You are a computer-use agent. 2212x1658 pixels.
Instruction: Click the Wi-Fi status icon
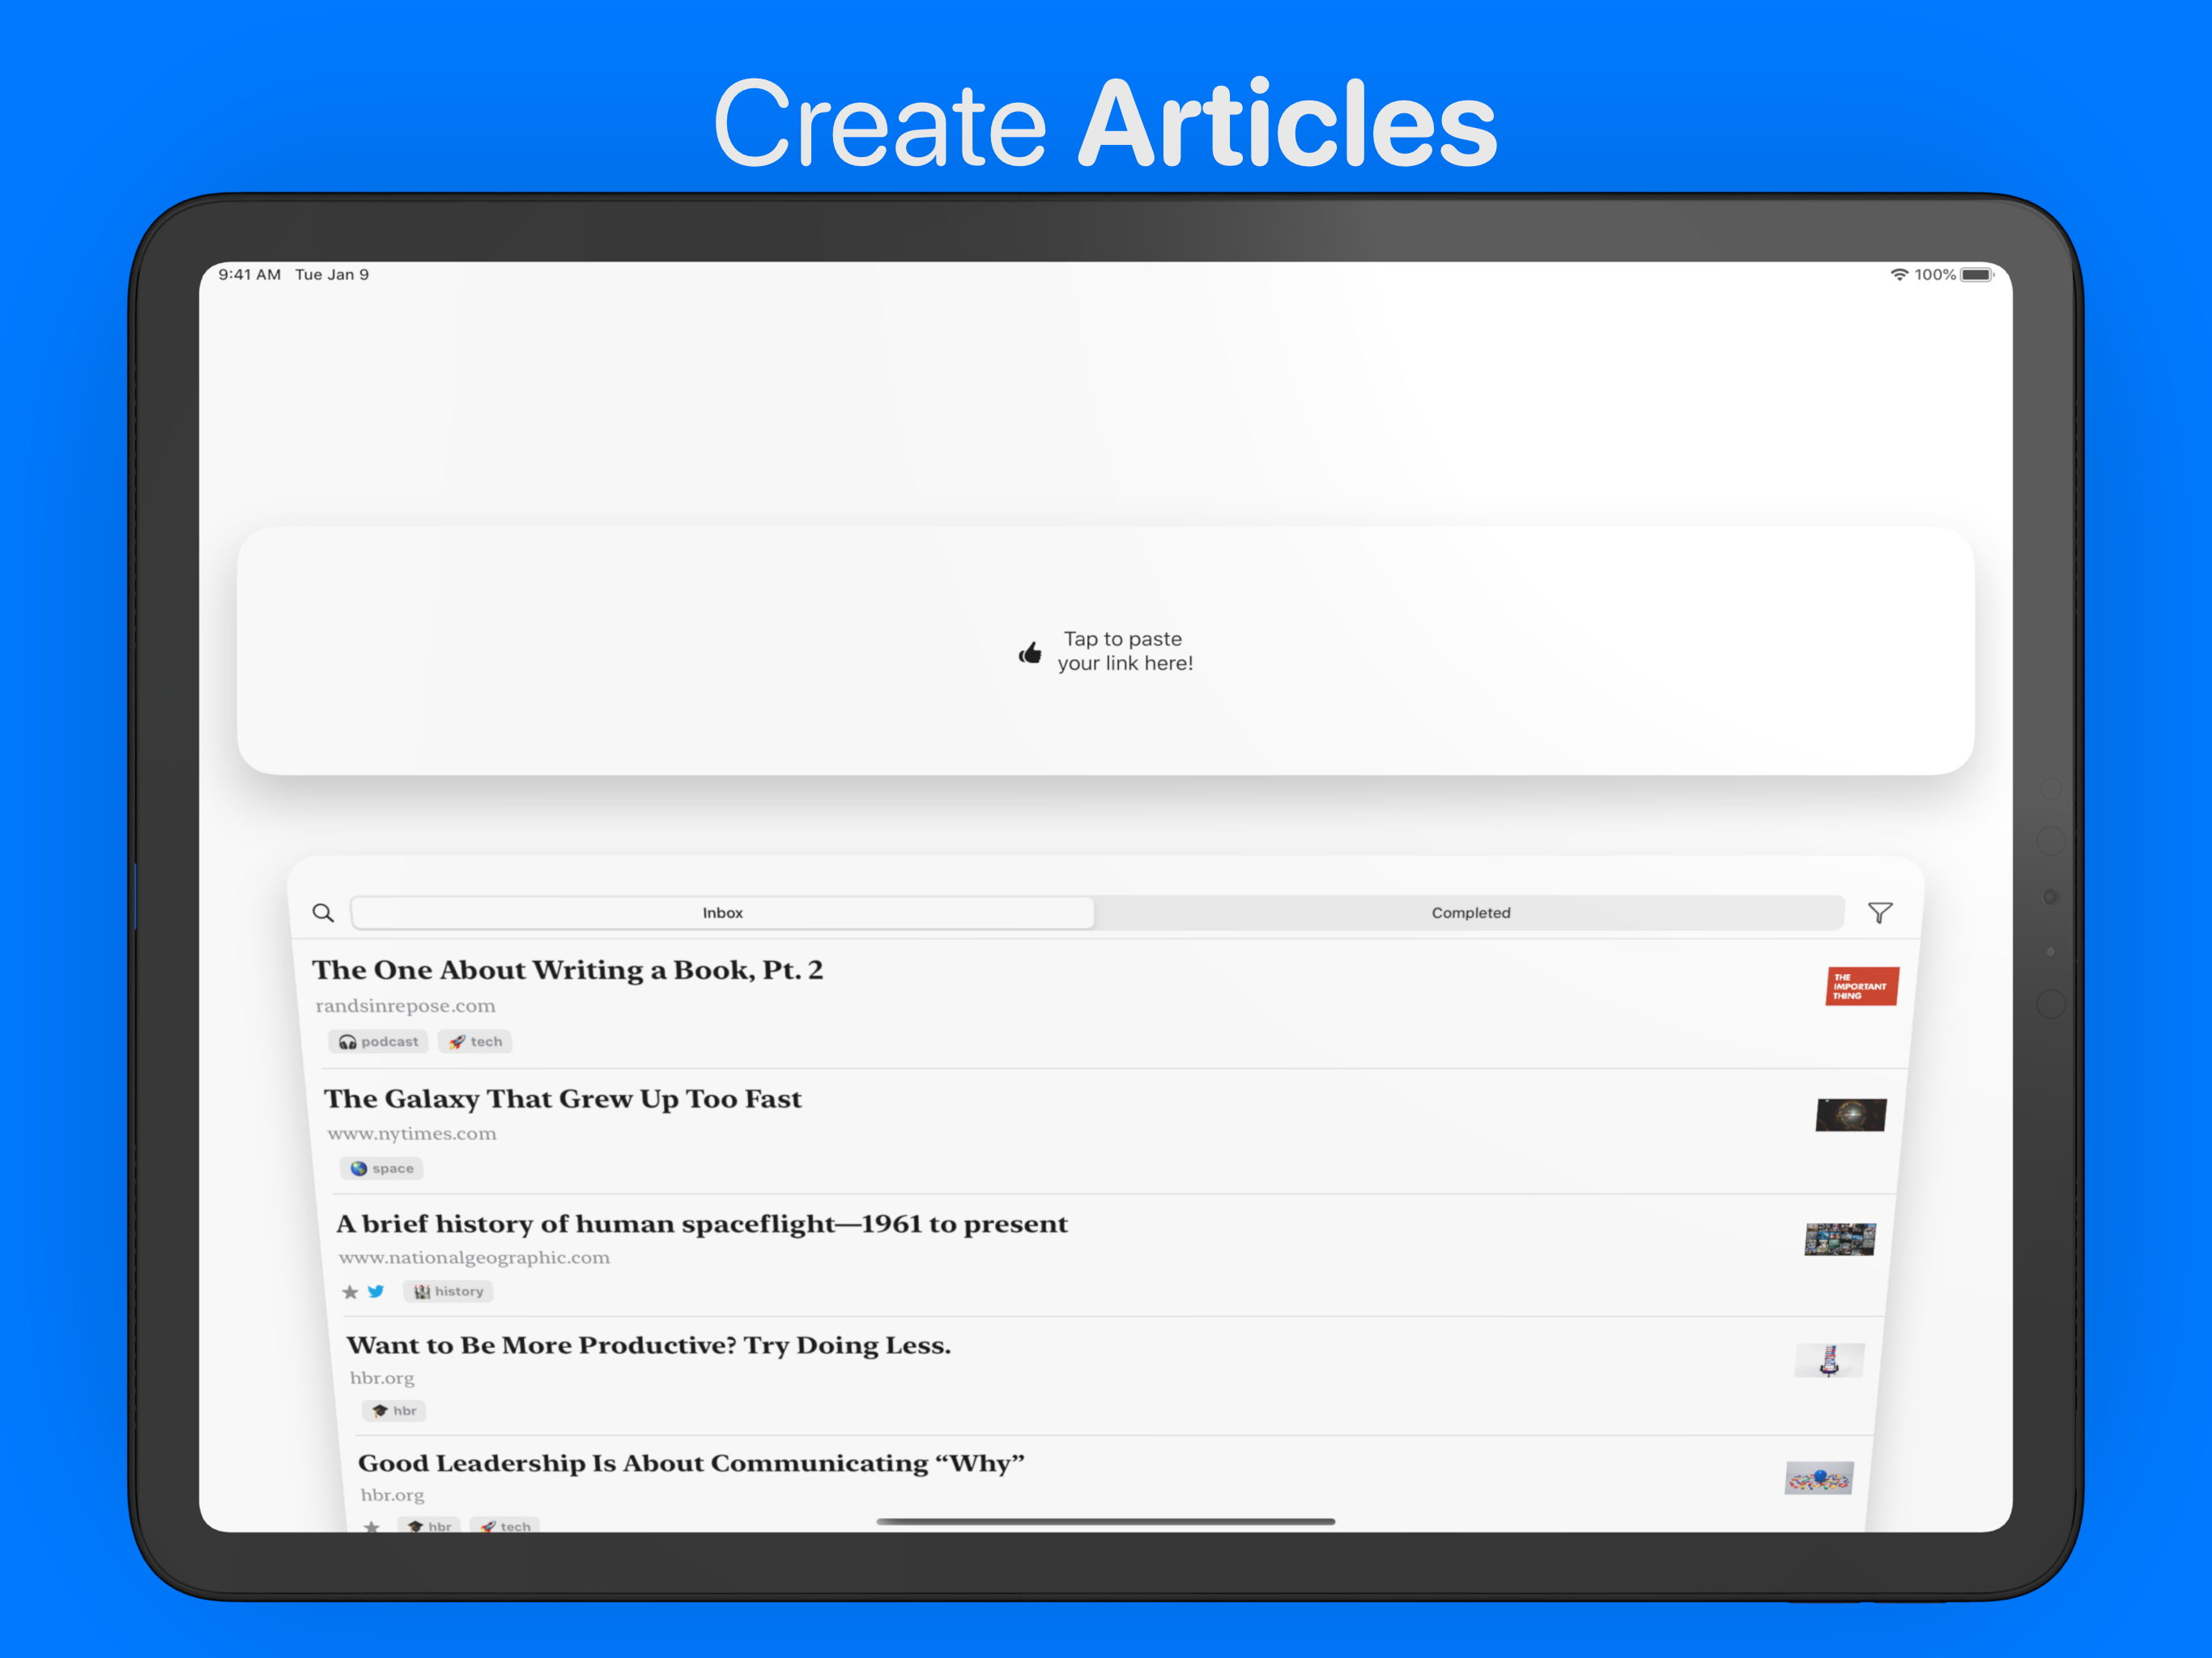(1899, 274)
